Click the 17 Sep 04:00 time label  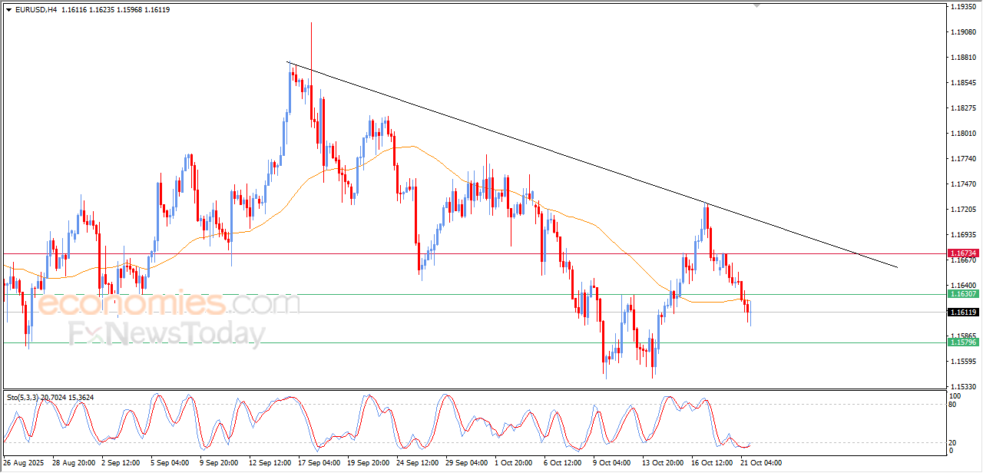(319, 464)
